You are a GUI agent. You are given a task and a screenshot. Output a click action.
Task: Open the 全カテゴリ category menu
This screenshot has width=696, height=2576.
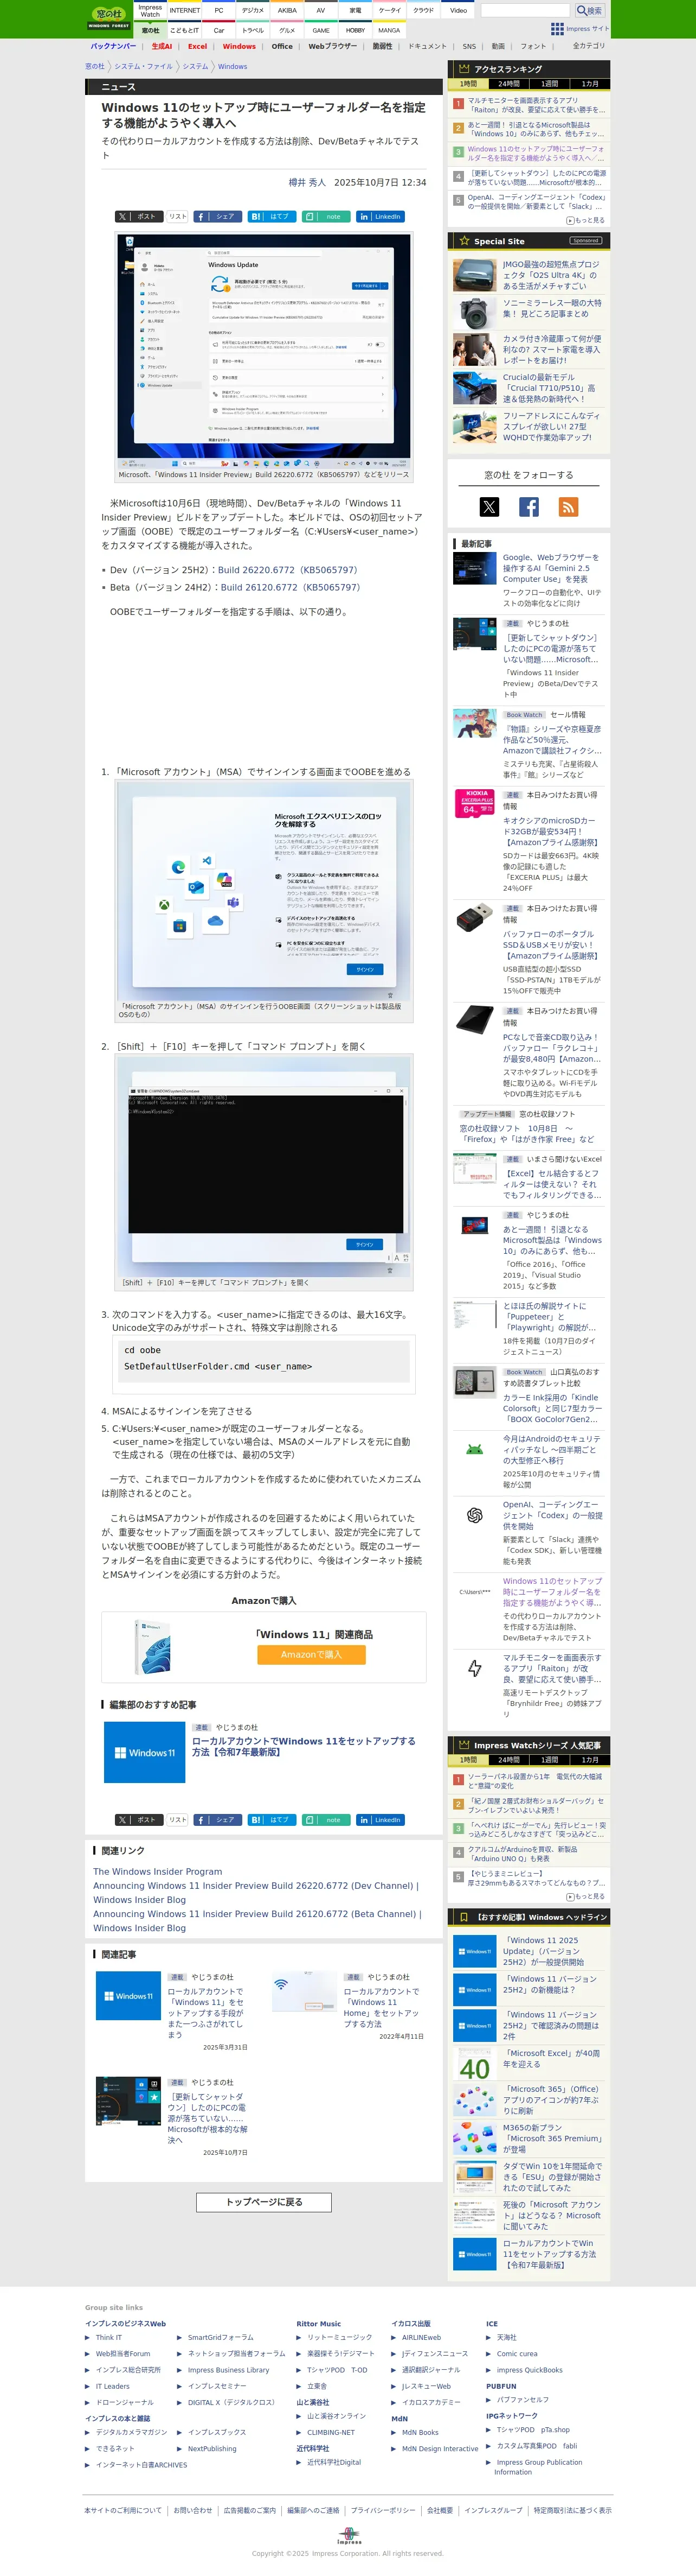pos(589,46)
